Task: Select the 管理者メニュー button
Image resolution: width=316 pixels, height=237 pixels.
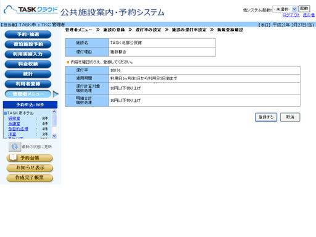Action: [x=28, y=94]
